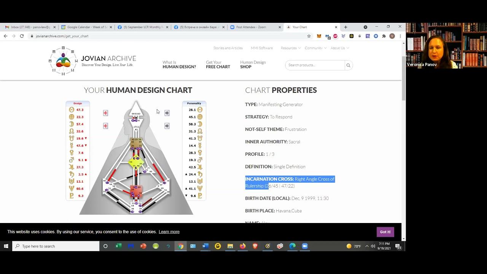Show hidden system tray icons chevron
487x274 pixels.
[367, 246]
